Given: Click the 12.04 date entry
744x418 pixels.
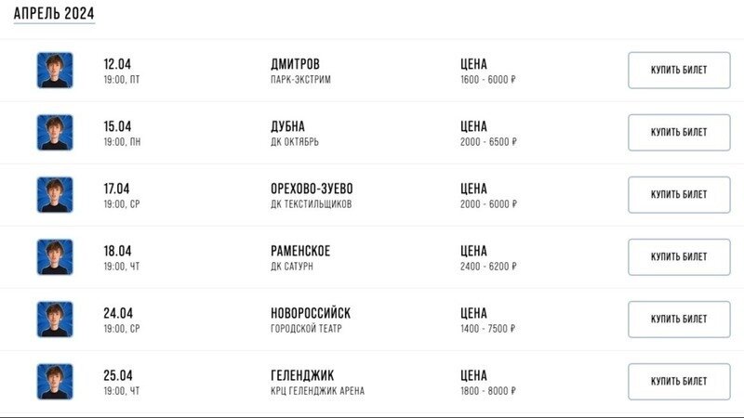Looking at the screenshot, I should coord(117,64).
